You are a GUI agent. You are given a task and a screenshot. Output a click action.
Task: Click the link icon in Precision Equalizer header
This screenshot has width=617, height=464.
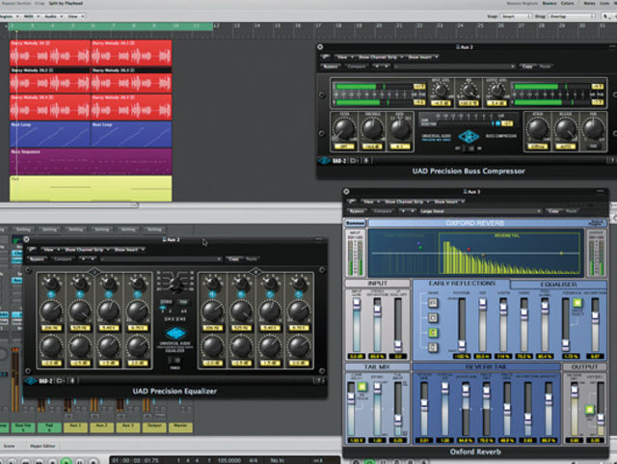point(32,250)
